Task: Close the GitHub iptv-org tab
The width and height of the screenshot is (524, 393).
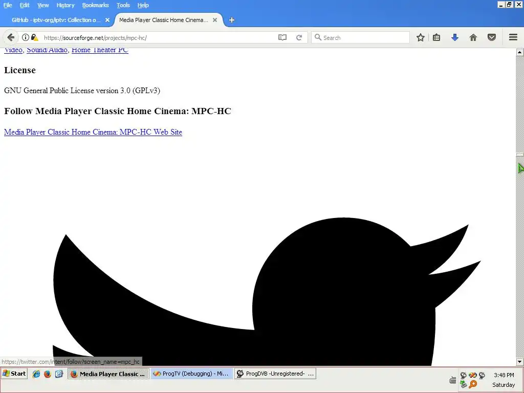Action: click(x=107, y=20)
